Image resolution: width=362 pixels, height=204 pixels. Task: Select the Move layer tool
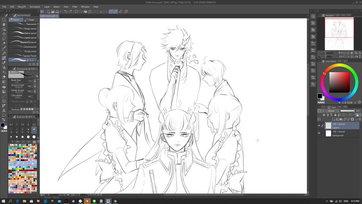4,34
